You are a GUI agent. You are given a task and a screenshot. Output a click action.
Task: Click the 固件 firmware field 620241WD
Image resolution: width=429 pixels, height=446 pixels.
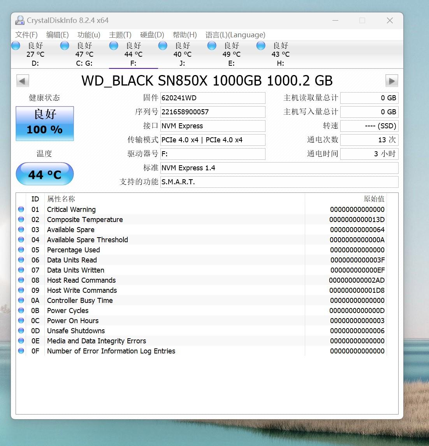pos(213,98)
